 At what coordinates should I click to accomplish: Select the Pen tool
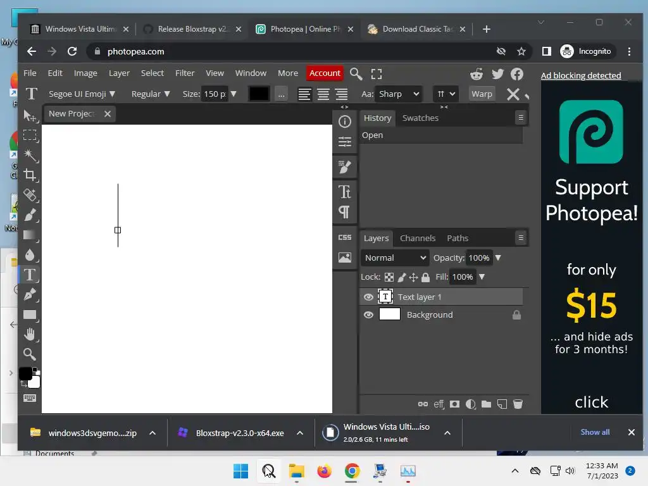(30, 294)
